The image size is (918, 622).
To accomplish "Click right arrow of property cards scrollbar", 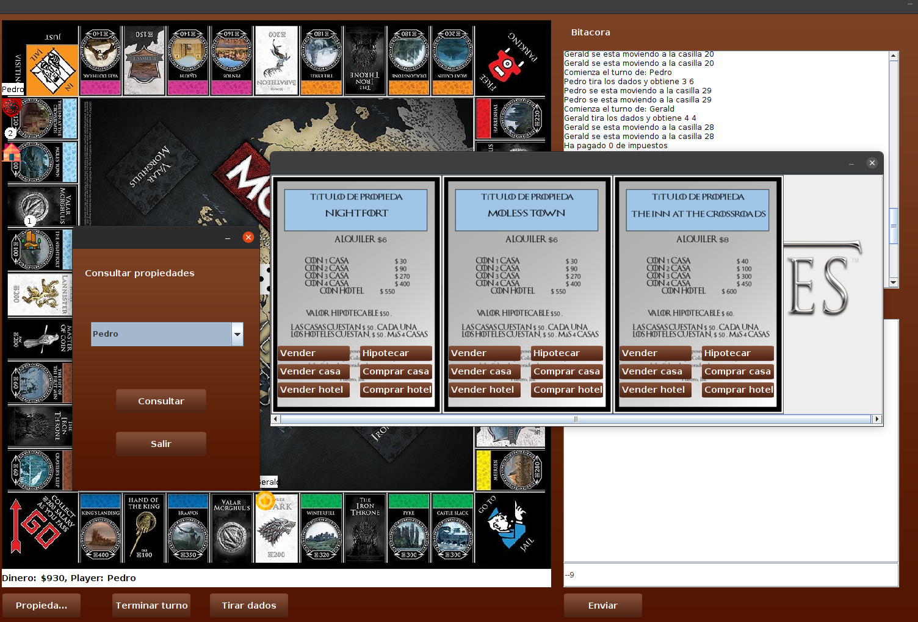I will [x=877, y=419].
